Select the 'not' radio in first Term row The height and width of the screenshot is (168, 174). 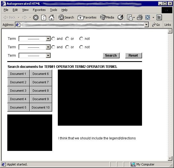point(81,39)
